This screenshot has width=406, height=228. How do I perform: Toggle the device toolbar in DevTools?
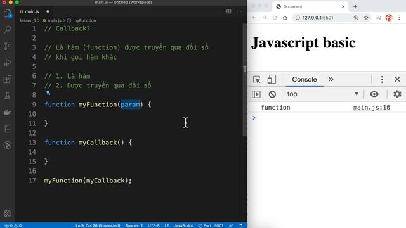point(272,79)
